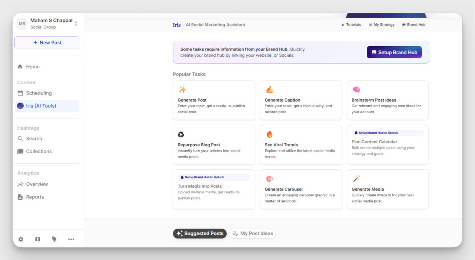Go to Hashtag Collections in sidebar
This screenshot has width=475, height=260.
pos(39,151)
